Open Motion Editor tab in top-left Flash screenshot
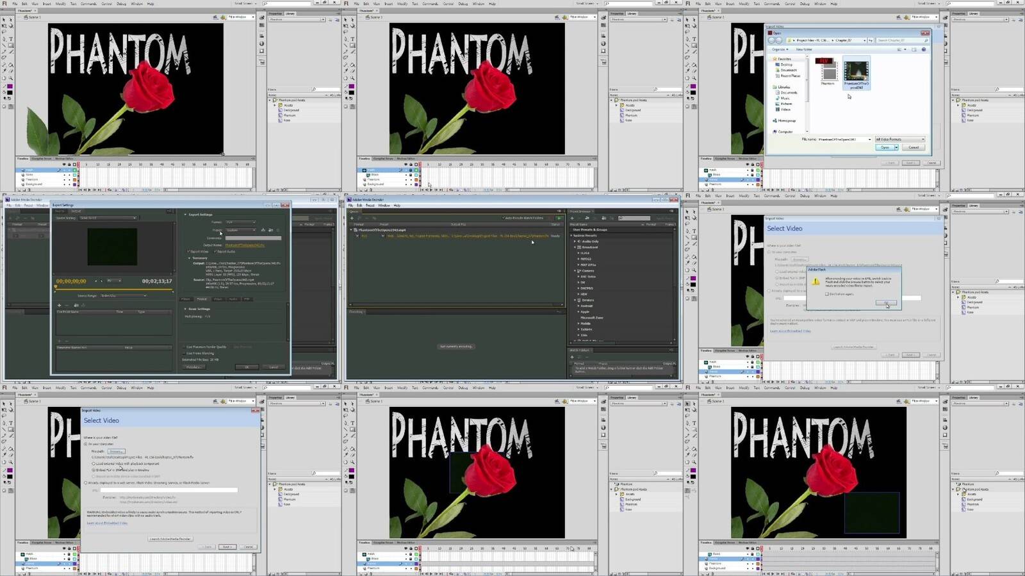Screen dimensions: 1025x576 (64, 158)
